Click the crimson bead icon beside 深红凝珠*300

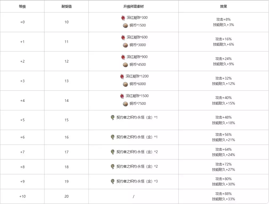tap(123, 18)
